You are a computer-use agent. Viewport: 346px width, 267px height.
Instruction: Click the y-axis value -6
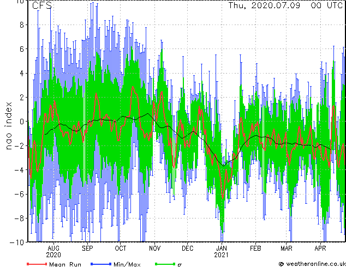[19, 194]
